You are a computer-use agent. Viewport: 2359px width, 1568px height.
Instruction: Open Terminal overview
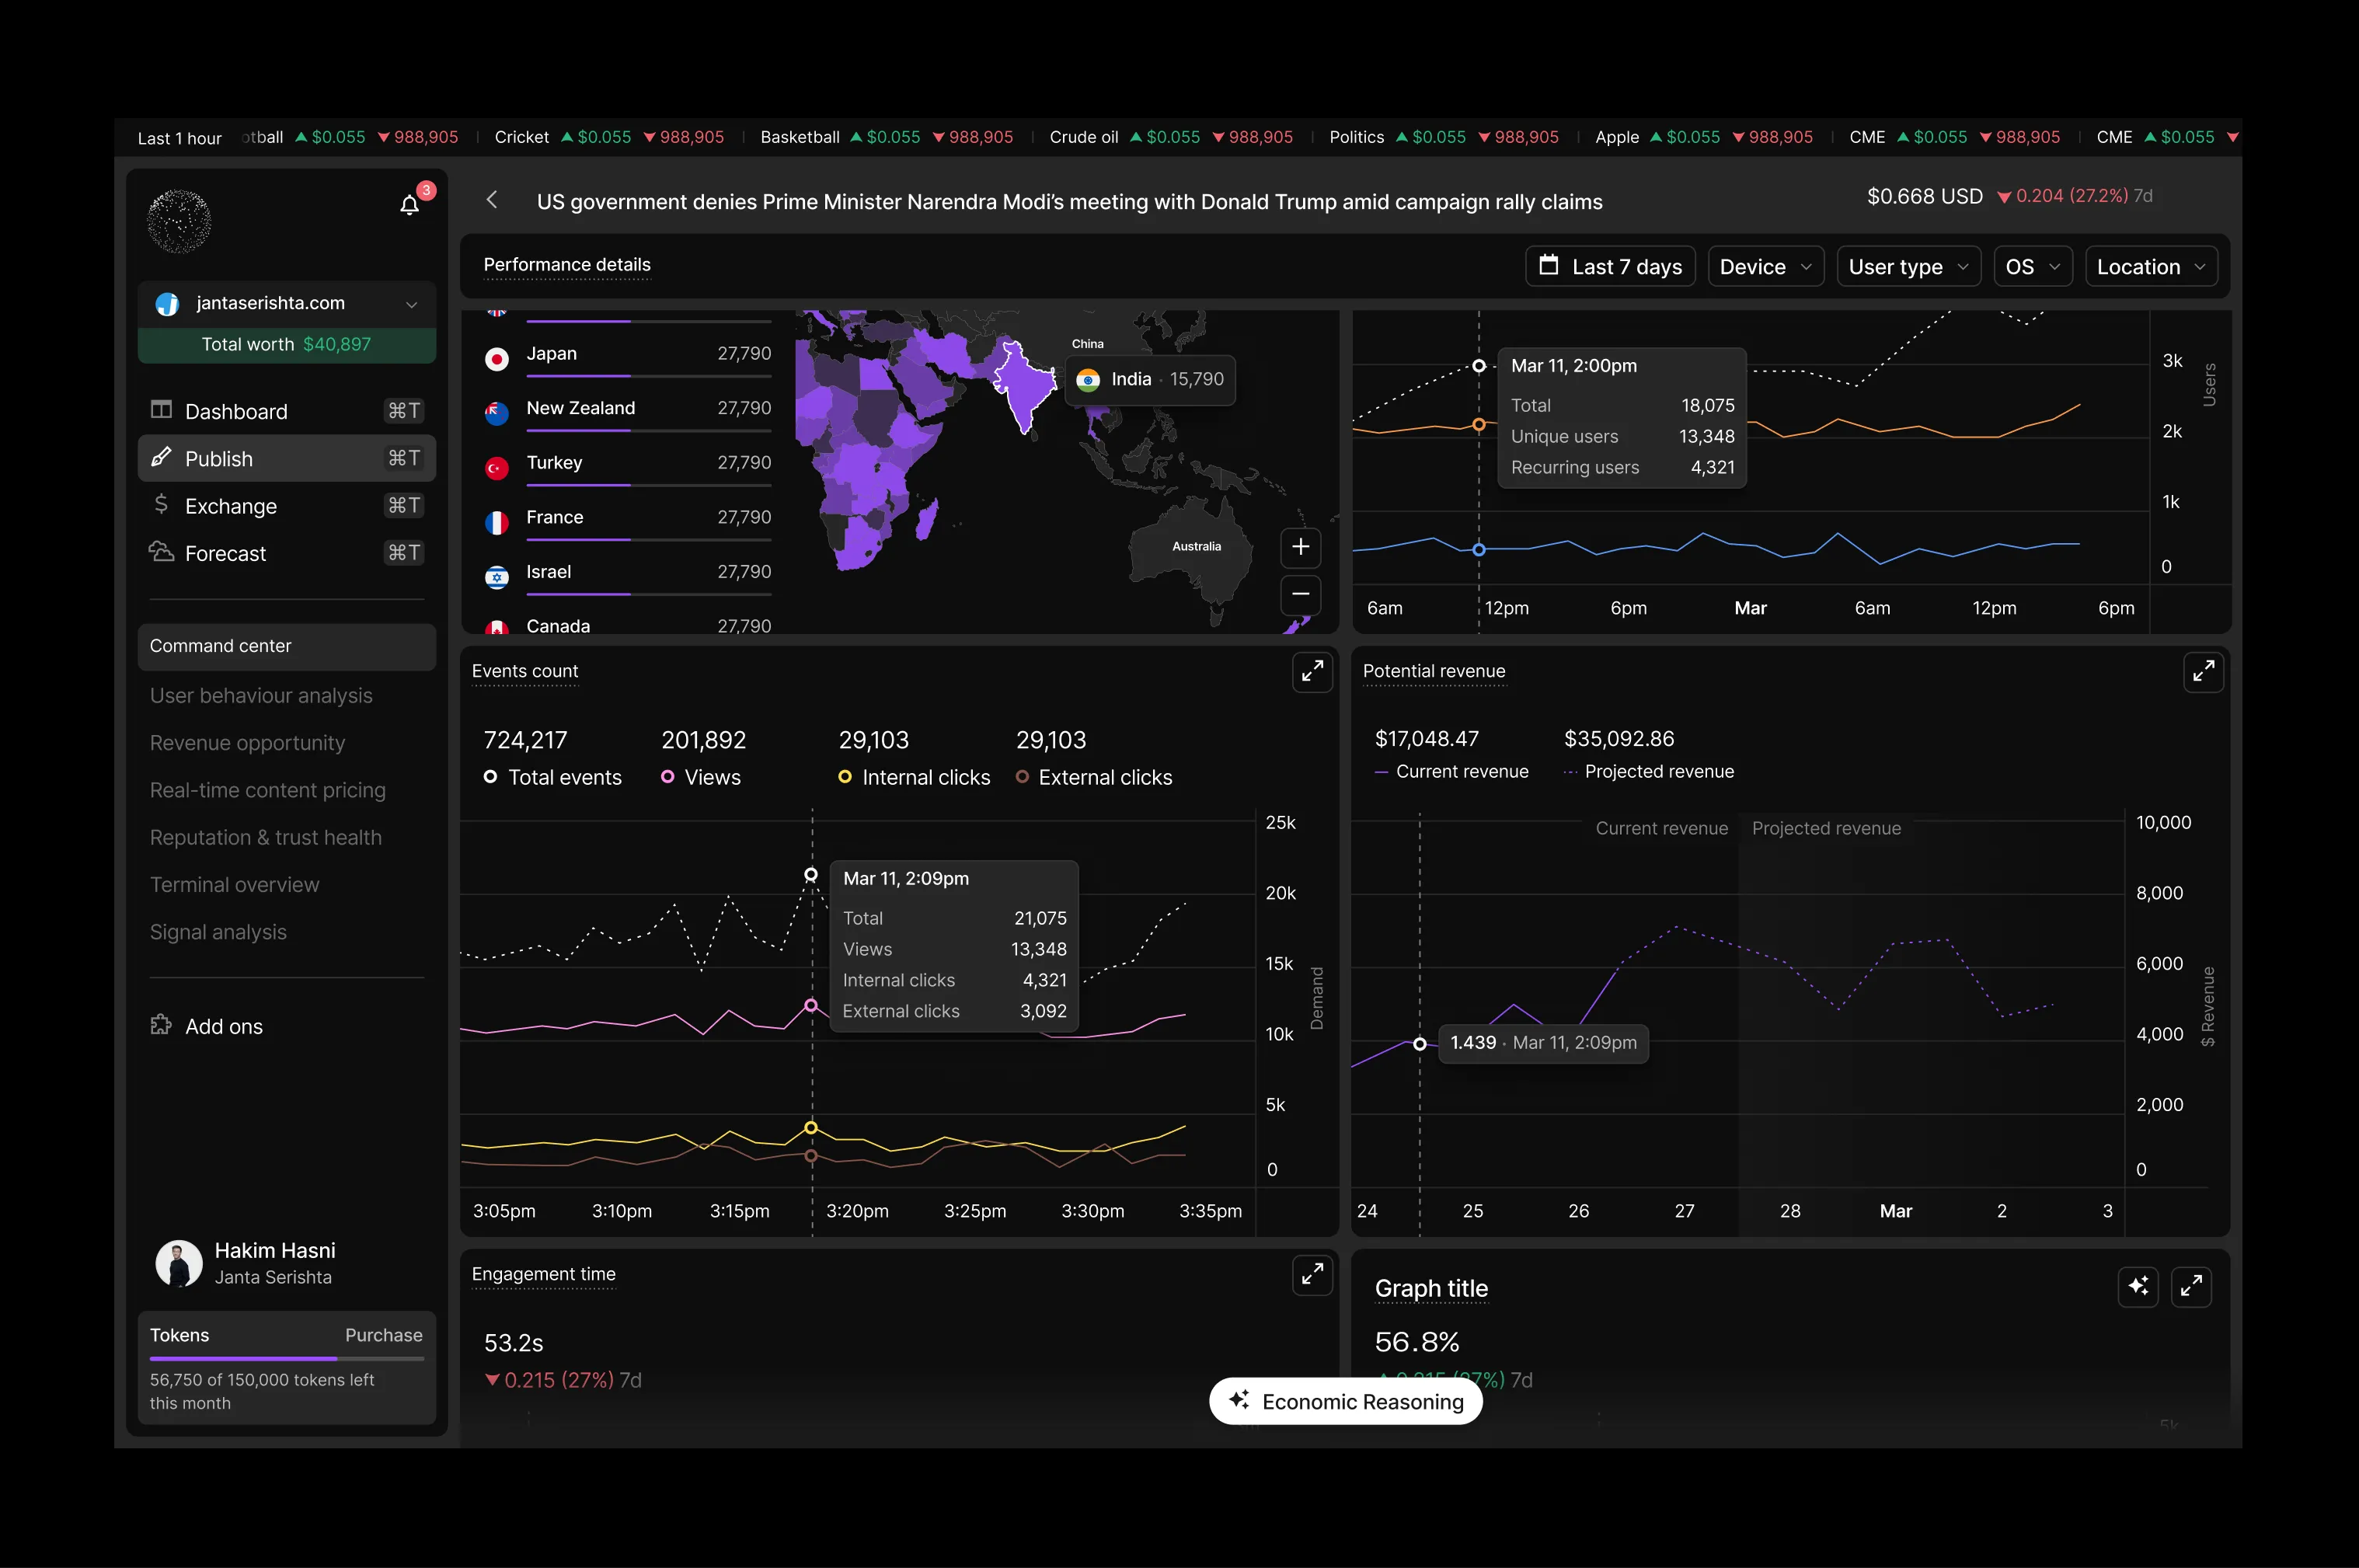coord(234,884)
